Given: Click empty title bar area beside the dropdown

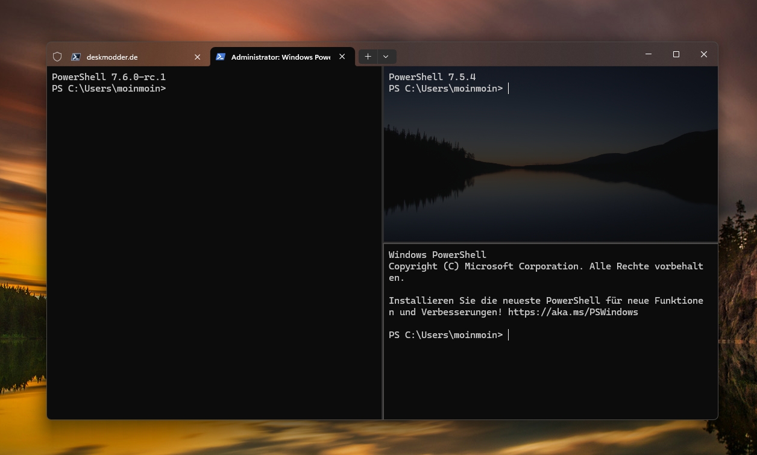Looking at the screenshot, I should tap(512, 54).
